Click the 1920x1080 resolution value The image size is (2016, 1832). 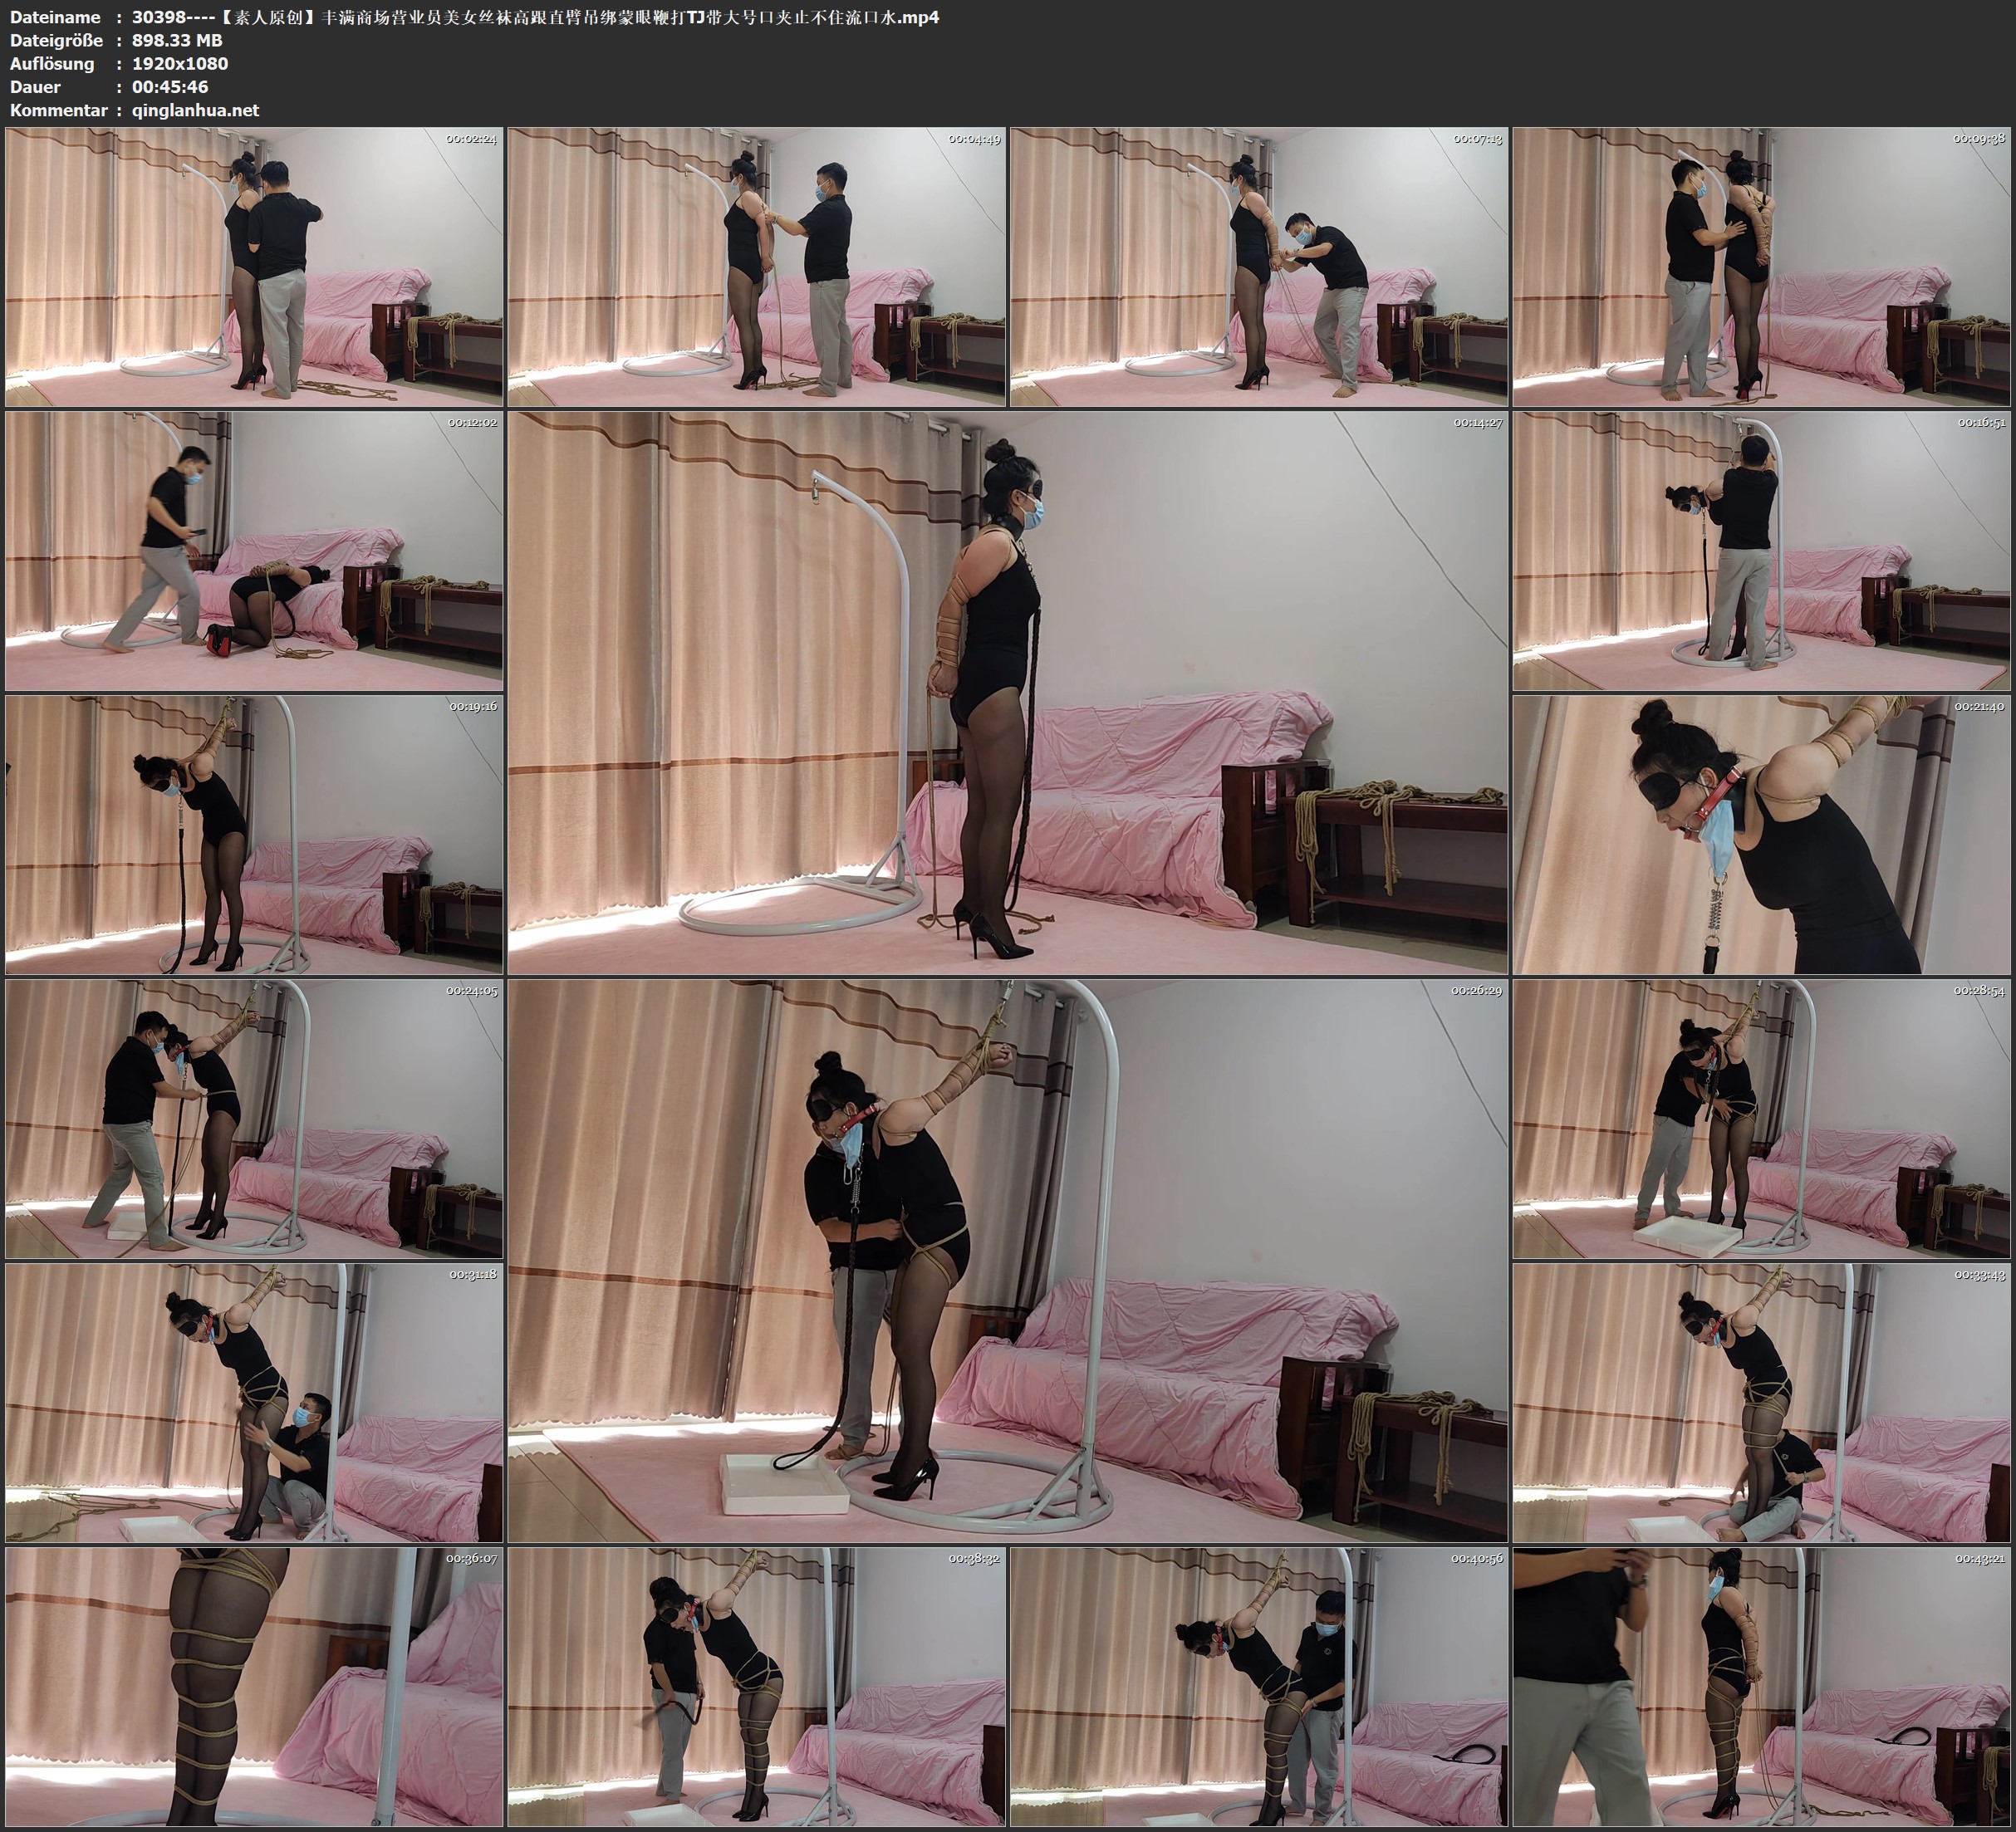point(180,64)
